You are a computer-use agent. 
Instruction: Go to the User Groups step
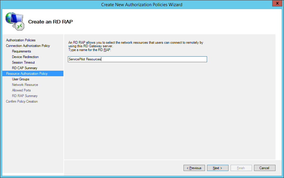click(21, 79)
